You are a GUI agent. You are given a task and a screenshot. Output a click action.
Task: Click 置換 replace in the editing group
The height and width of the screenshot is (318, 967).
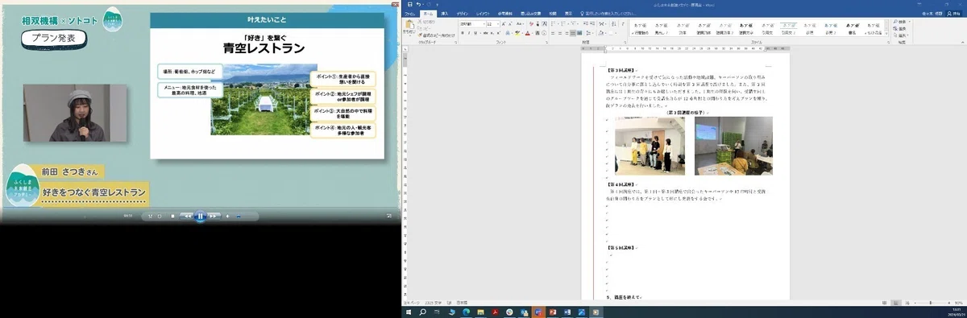(900, 29)
